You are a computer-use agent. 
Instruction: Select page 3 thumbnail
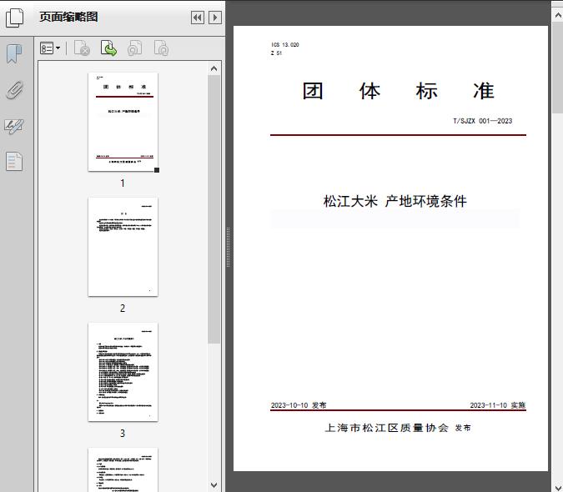click(x=123, y=372)
